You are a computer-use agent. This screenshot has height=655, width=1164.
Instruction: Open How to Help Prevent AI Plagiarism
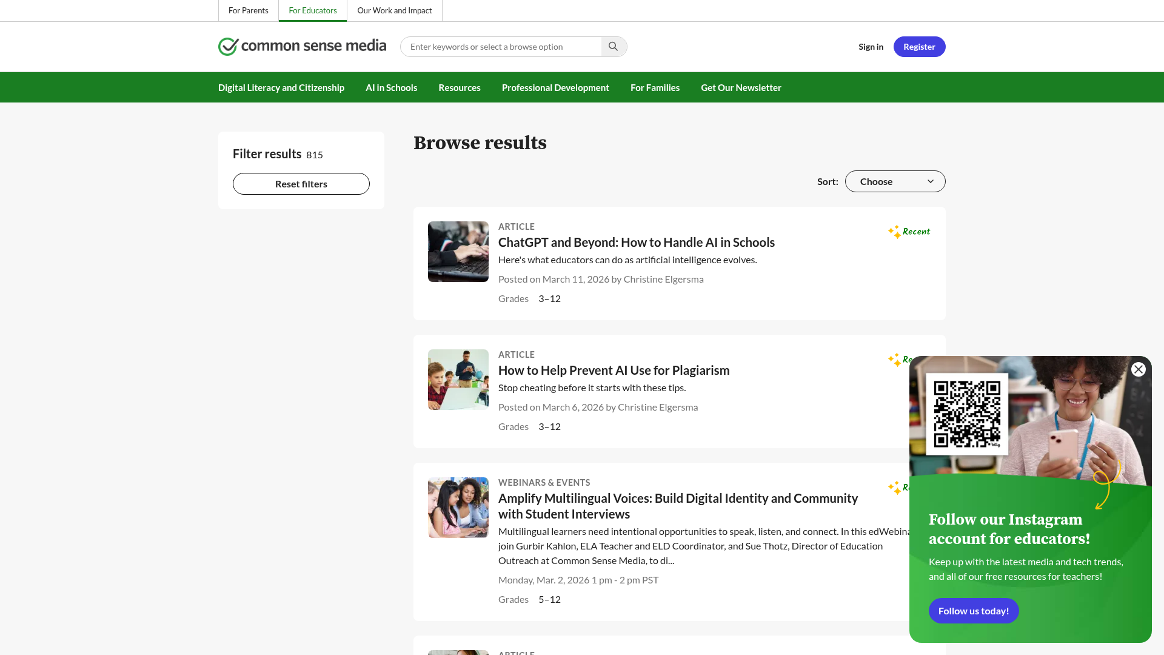614,371
